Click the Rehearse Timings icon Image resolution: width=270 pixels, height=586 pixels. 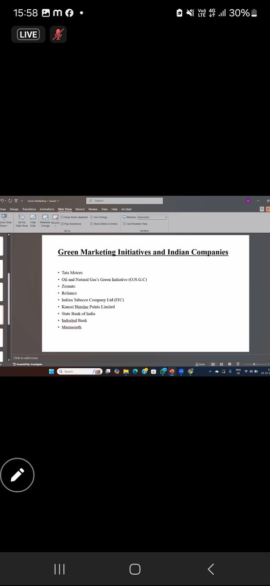coord(45,221)
